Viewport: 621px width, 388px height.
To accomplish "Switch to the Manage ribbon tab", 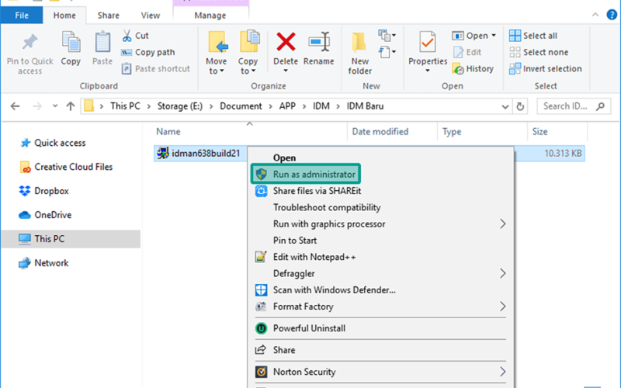I will coord(210,16).
